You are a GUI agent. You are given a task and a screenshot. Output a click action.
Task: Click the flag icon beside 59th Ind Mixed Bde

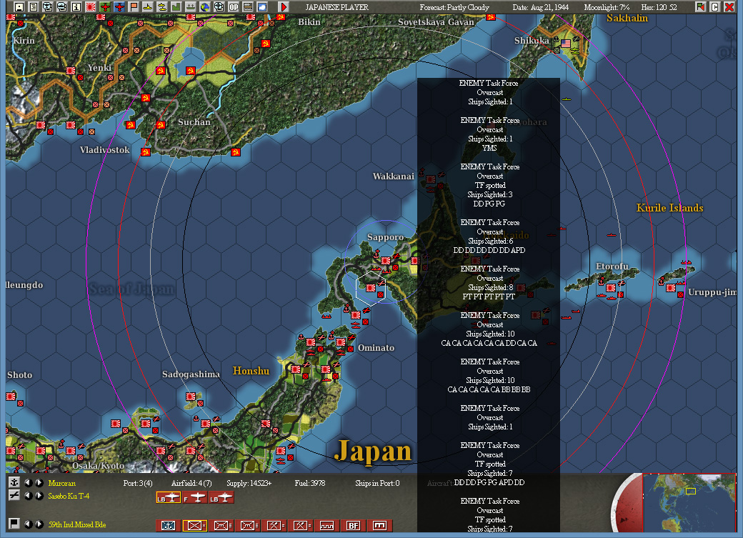pos(14,523)
